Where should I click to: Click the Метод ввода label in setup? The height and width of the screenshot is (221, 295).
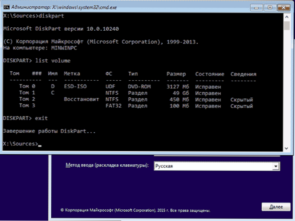tap(107, 166)
